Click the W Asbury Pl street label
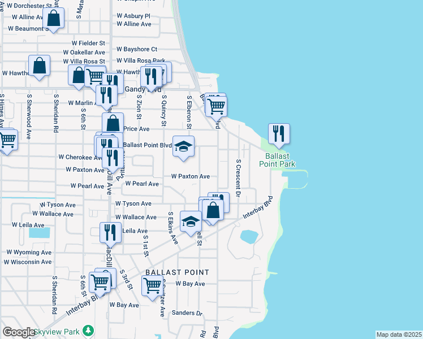 point(133,16)
